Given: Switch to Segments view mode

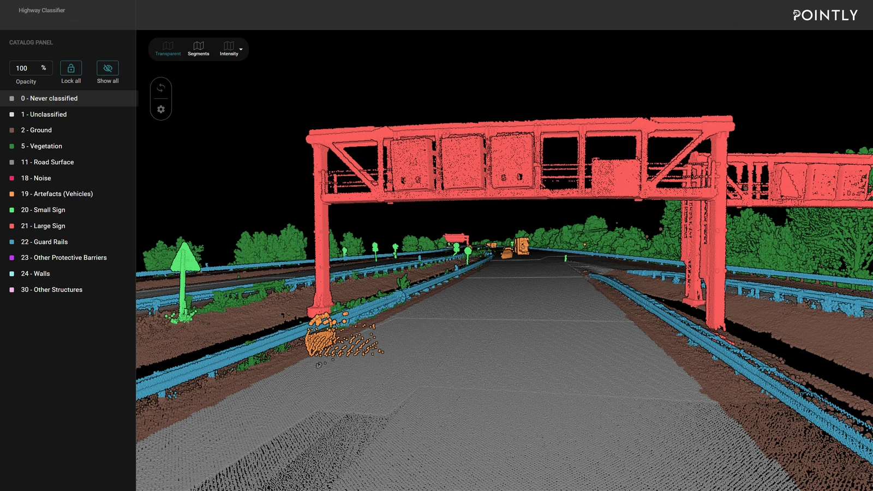Looking at the screenshot, I should point(198,49).
